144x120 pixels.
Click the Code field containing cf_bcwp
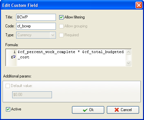36,26
